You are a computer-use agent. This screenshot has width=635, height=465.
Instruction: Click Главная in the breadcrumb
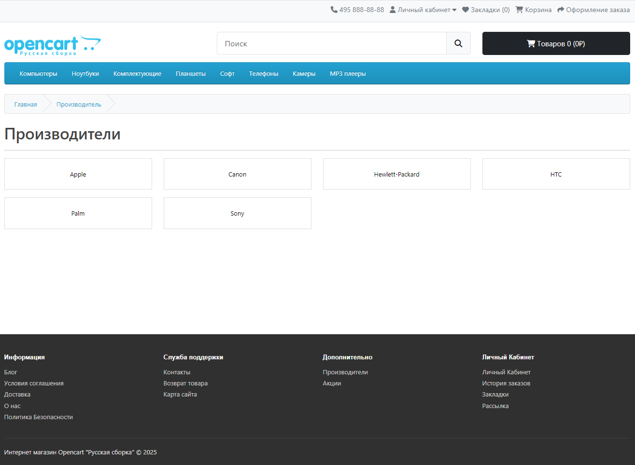[26, 104]
